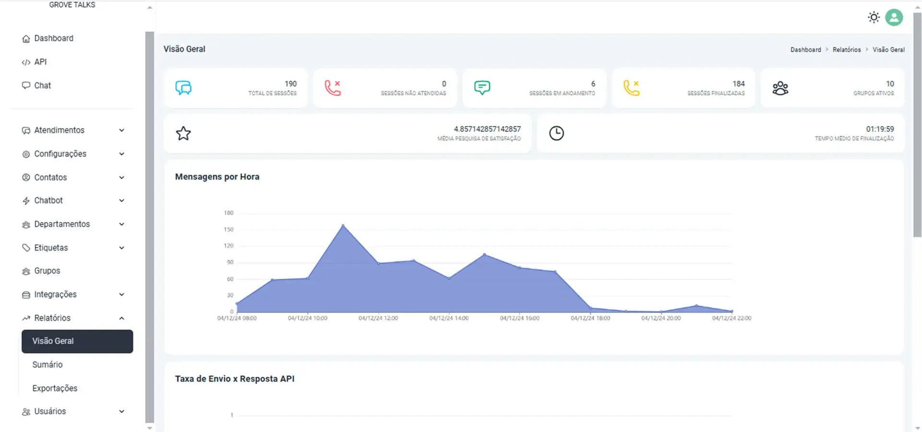Click the Relatórios breadcrumb link
The image size is (922, 432).
click(846, 50)
